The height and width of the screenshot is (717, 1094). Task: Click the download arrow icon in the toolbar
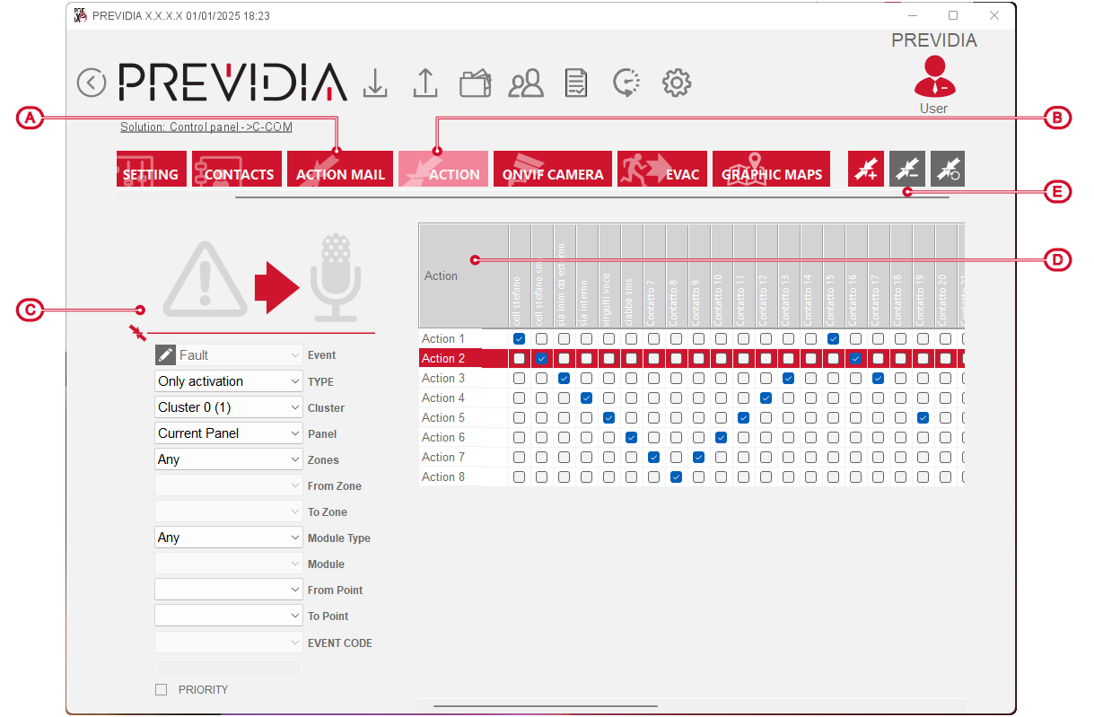[375, 83]
